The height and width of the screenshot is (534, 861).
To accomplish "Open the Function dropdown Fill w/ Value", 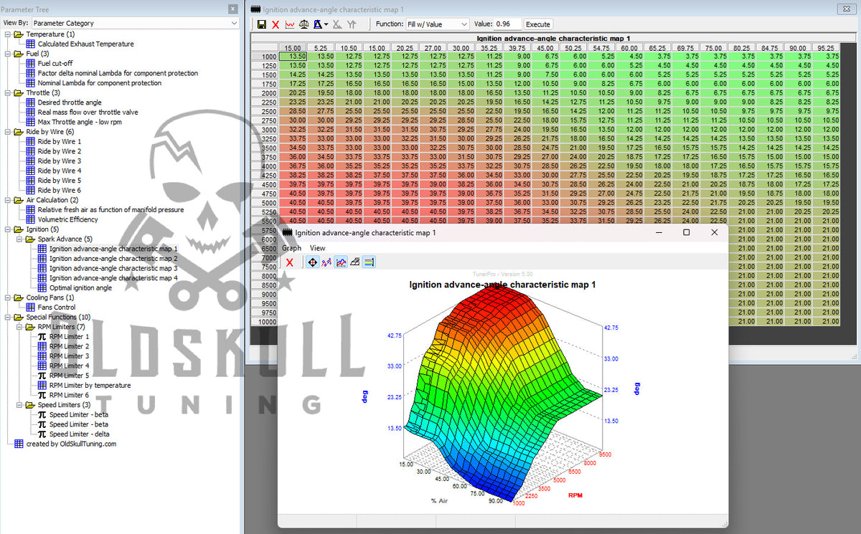I will (x=437, y=24).
